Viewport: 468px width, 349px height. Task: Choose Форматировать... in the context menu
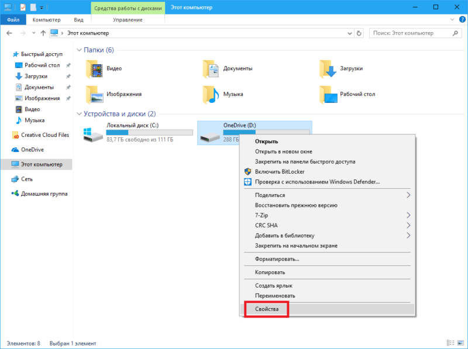coord(327,259)
